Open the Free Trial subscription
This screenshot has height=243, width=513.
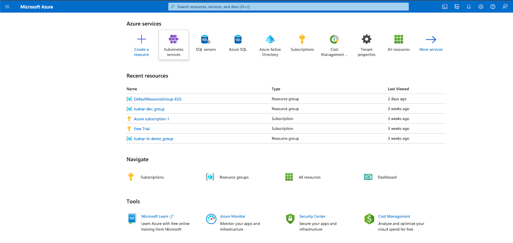point(142,129)
